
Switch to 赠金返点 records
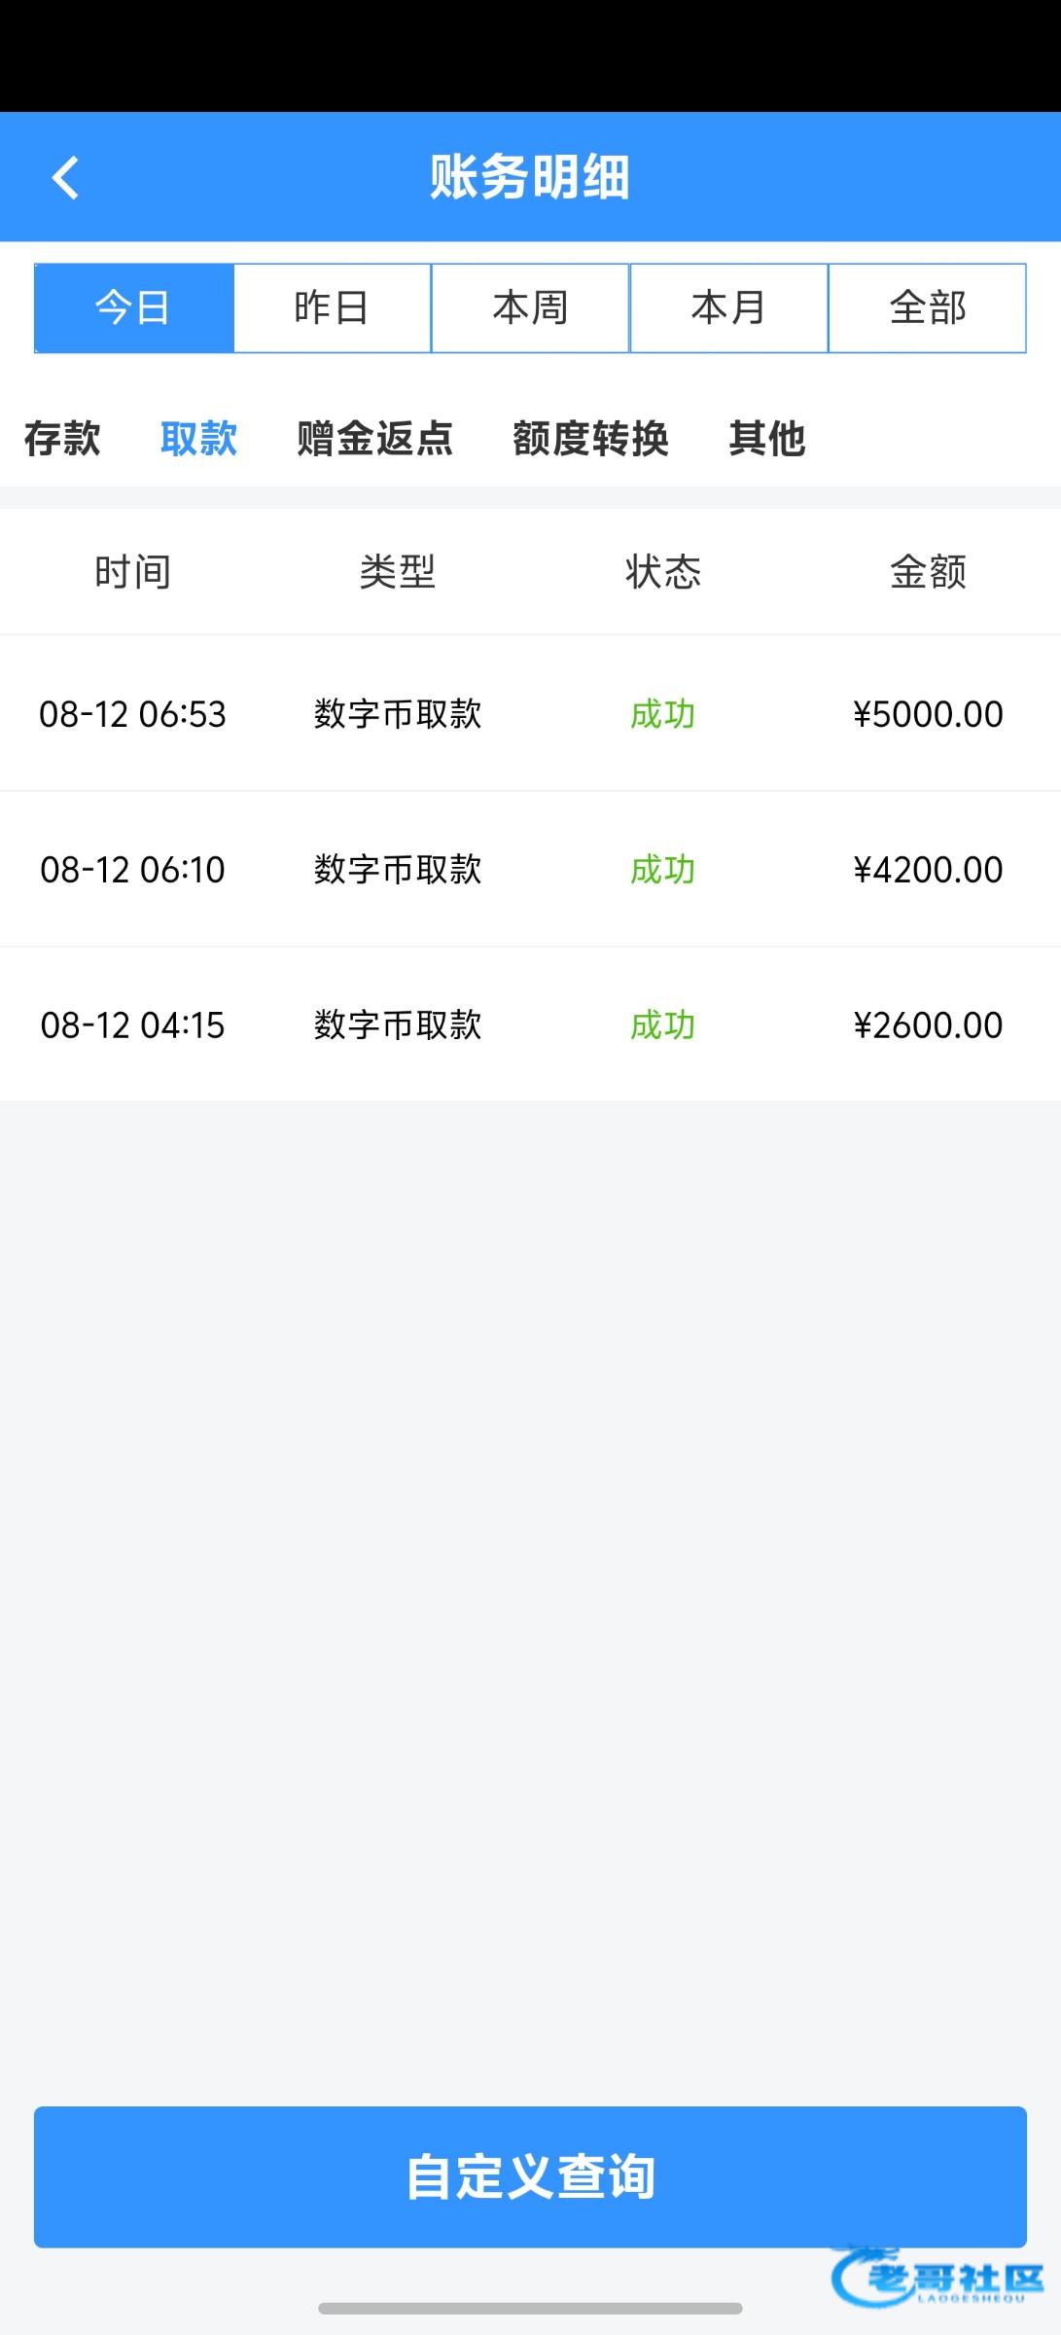point(375,438)
